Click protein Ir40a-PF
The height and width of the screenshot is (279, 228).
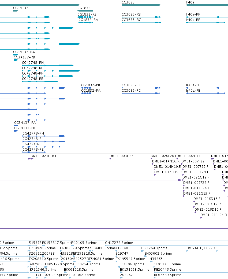[193, 85]
